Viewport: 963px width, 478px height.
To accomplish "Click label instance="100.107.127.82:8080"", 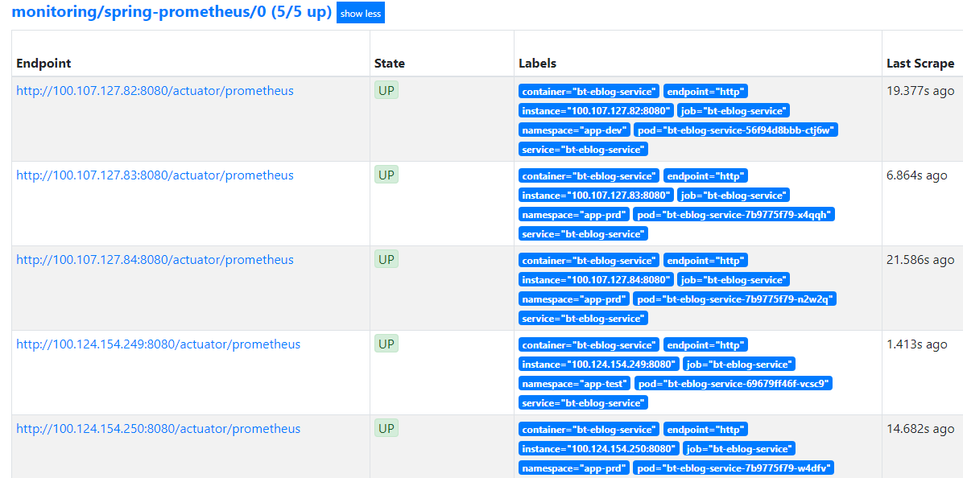I will [596, 111].
